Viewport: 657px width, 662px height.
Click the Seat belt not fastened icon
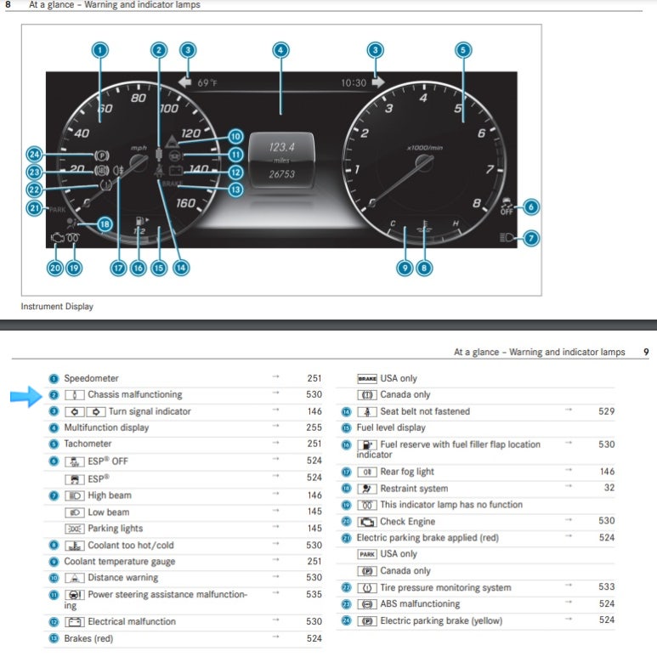367,412
